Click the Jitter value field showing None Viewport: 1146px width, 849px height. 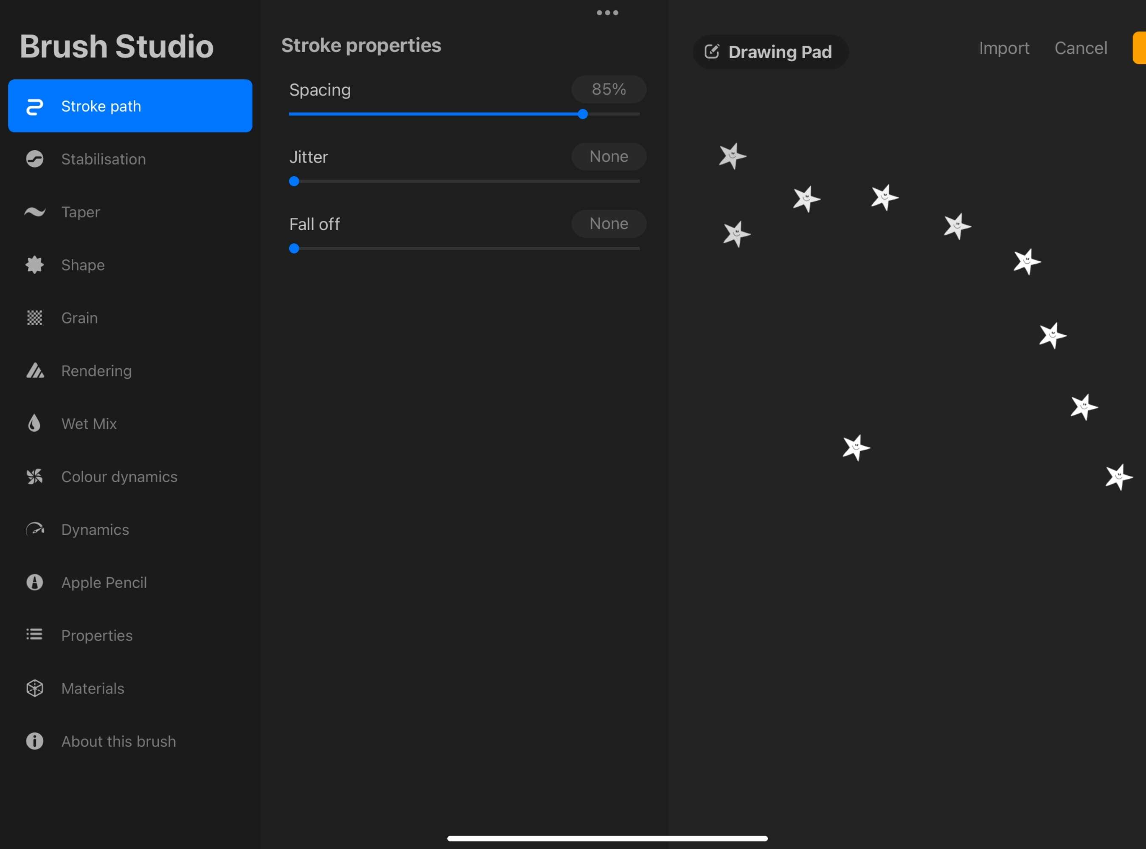click(609, 156)
